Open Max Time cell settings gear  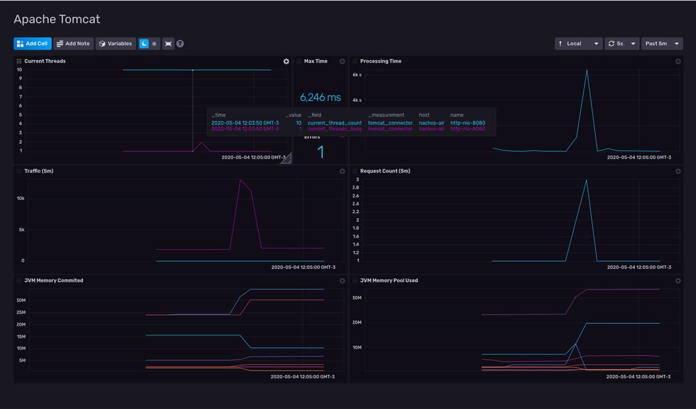pos(342,61)
